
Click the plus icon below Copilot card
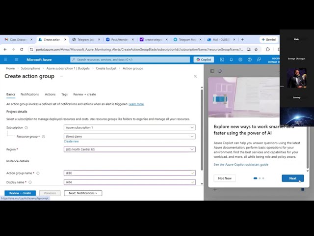tap(215, 189)
